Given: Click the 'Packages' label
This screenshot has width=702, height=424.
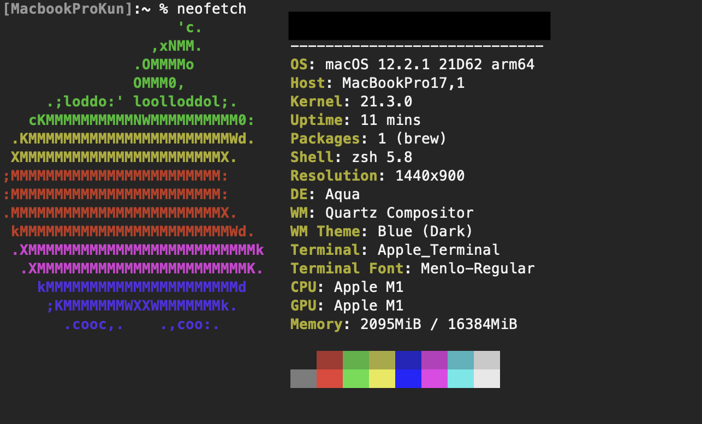Looking at the screenshot, I should point(325,139).
